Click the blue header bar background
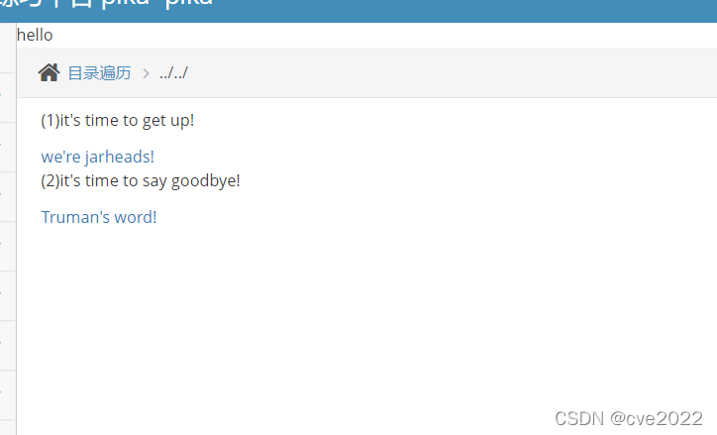This screenshot has width=717, height=435. 458,11
